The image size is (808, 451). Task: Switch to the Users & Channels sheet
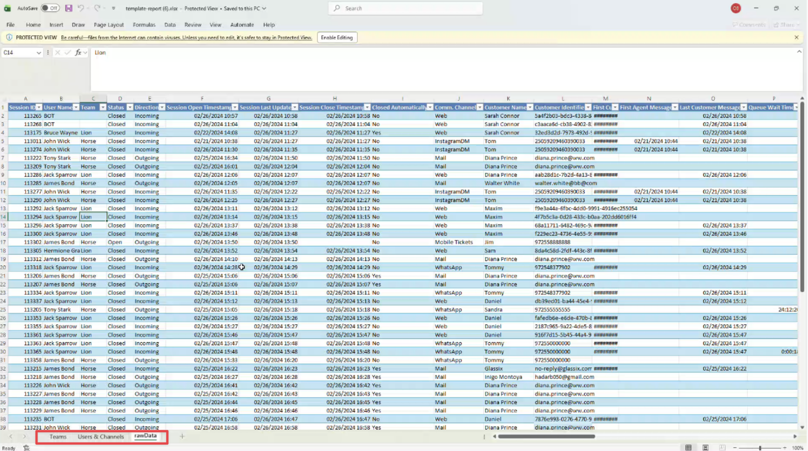(x=101, y=437)
